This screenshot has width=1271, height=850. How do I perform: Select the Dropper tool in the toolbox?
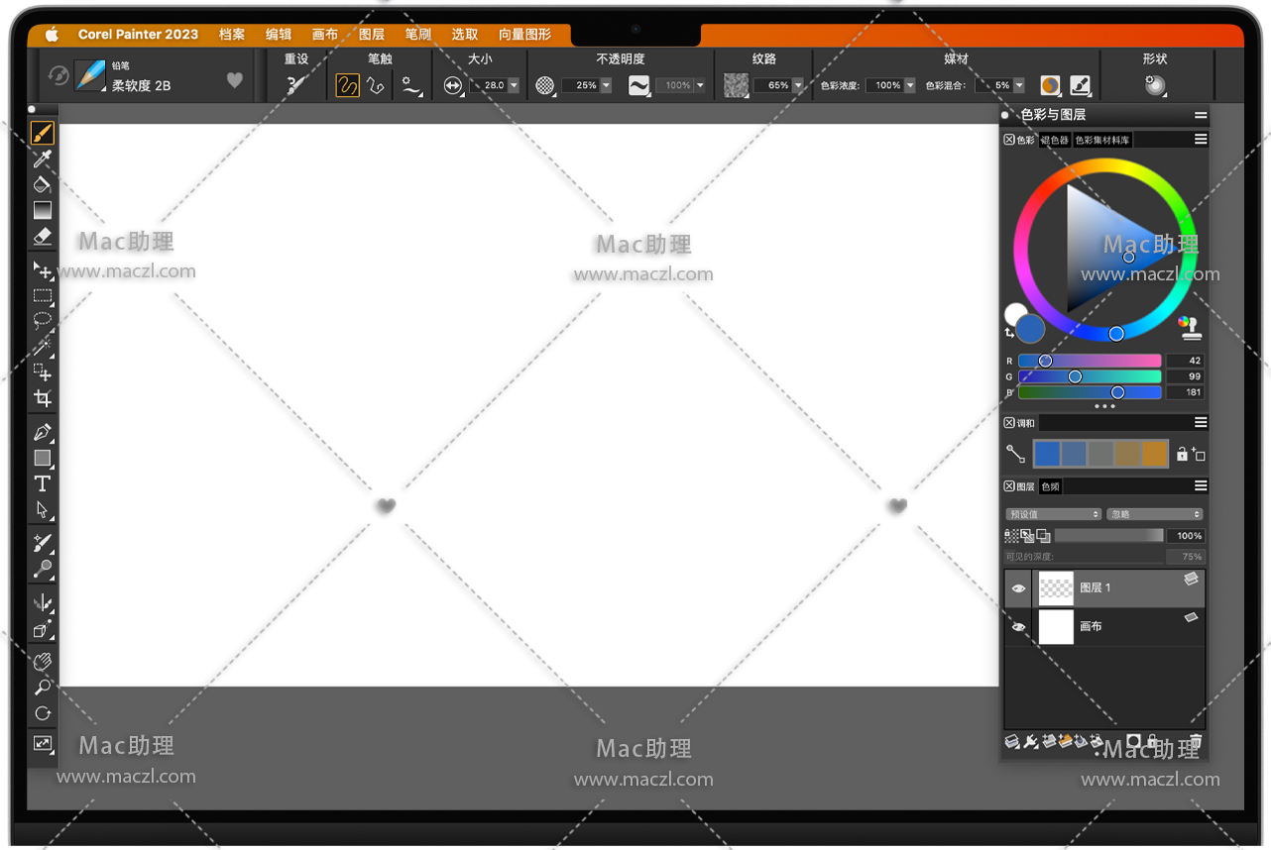pyautogui.click(x=42, y=159)
